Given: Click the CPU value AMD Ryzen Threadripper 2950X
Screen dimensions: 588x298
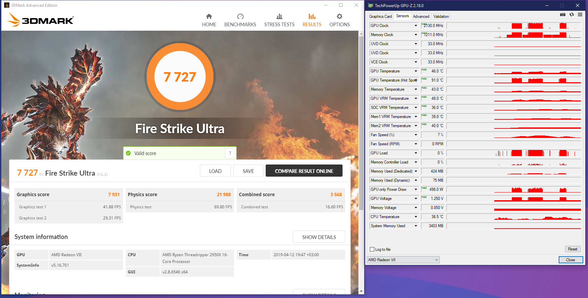Looking at the screenshot, I should click(195, 258).
